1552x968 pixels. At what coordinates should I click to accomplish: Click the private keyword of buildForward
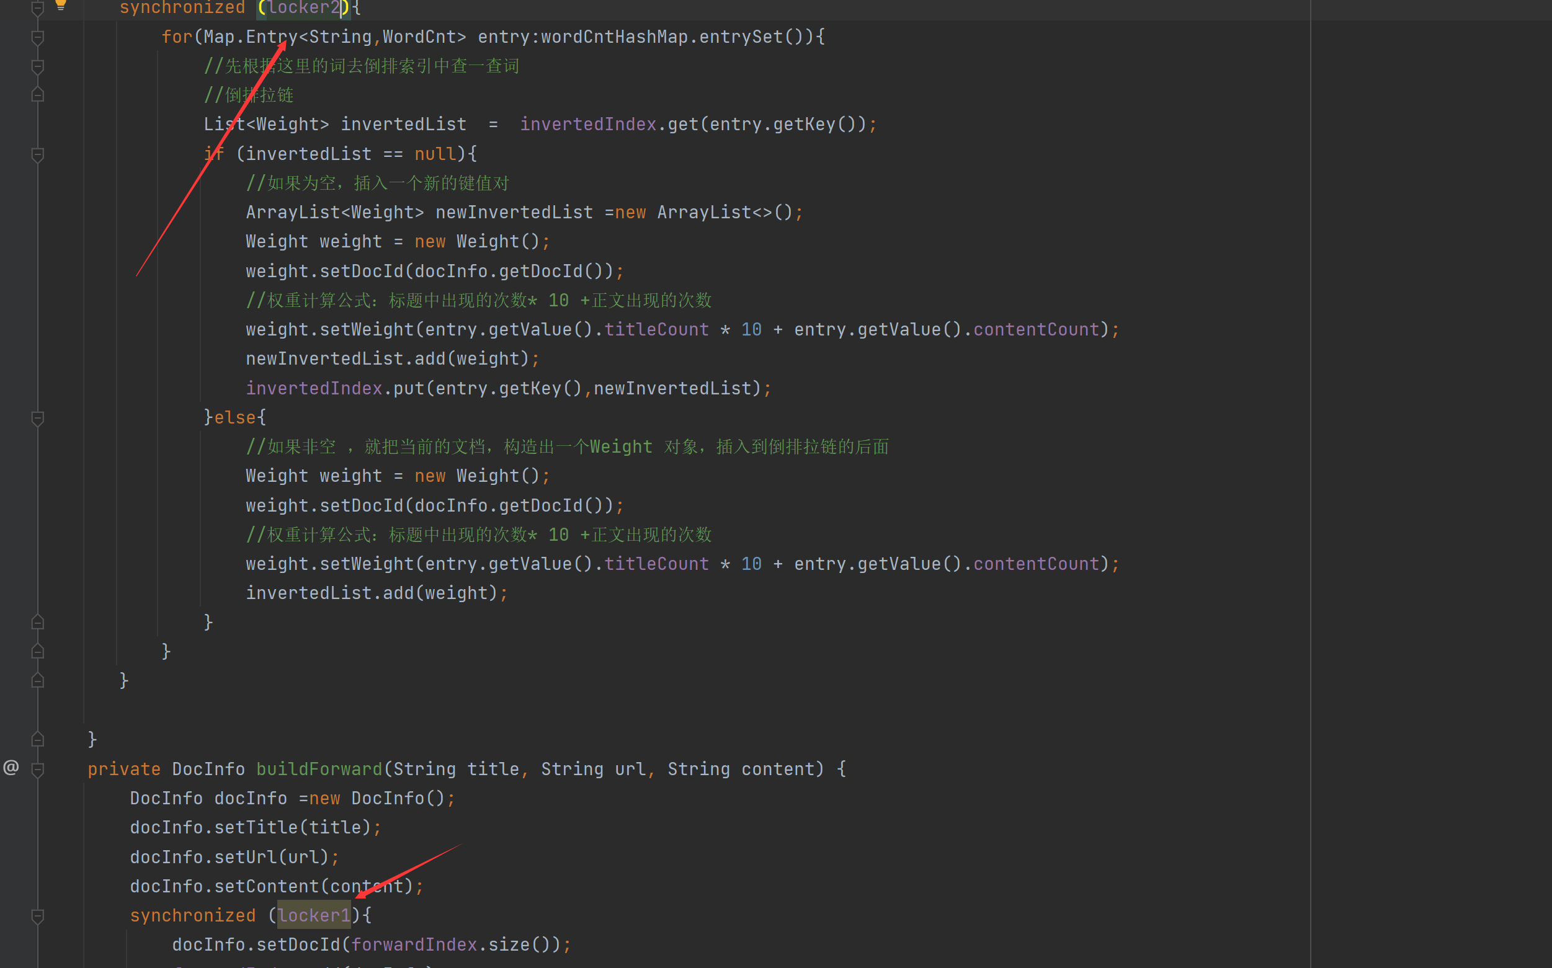point(124,769)
